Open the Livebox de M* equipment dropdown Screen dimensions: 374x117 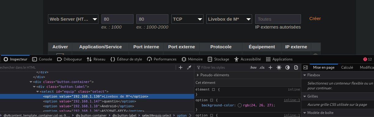229,19
